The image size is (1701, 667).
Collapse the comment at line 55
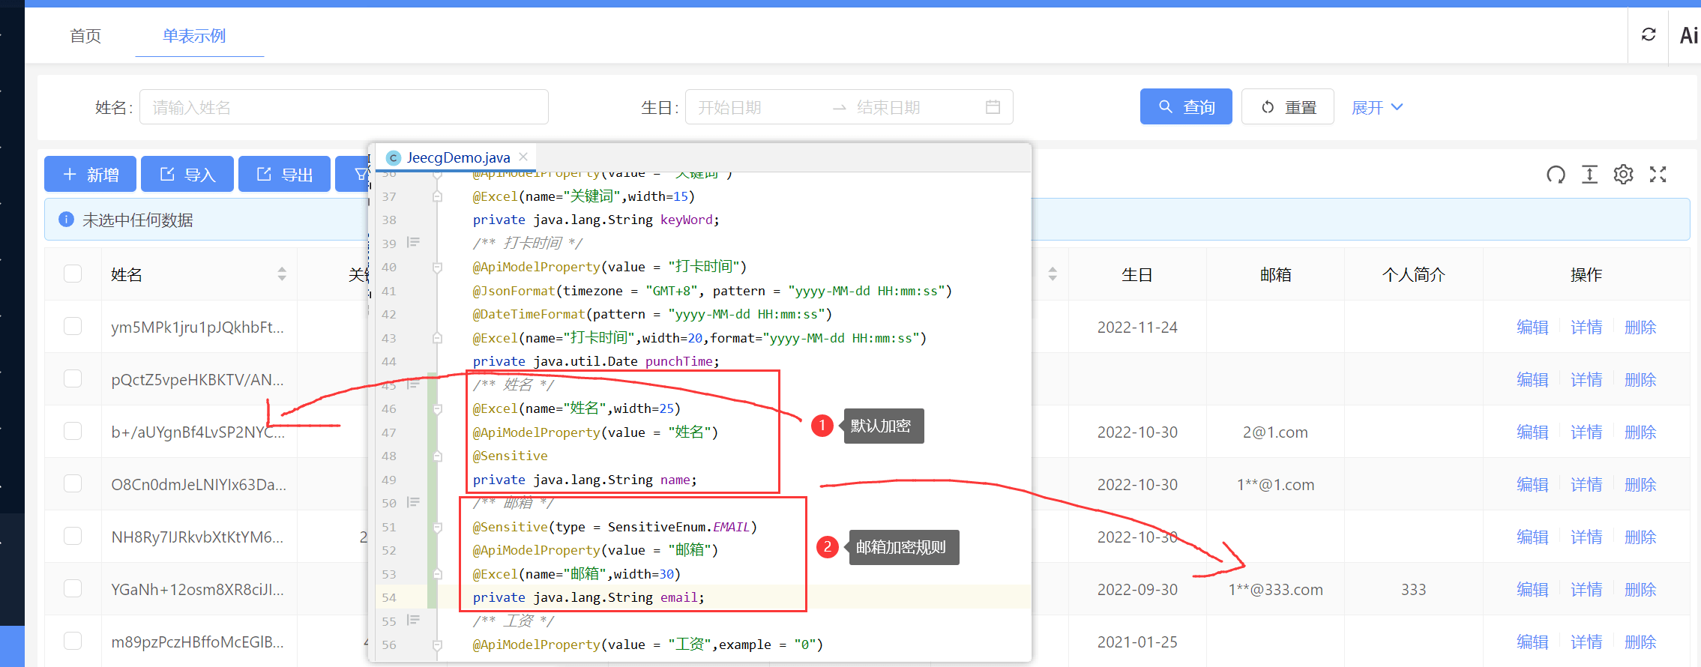[413, 620]
